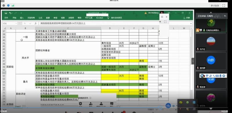The width and height of the screenshot is (232, 113).
Task: Click the lightbulb Tell Me search icon
Action: 108,18
